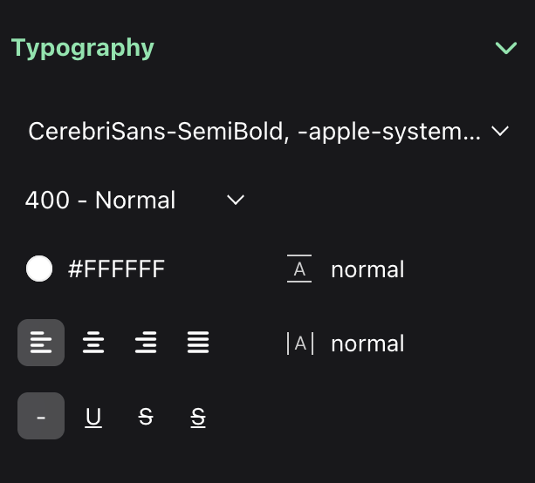Click the line height icon
535x483 pixels.
coord(299,269)
